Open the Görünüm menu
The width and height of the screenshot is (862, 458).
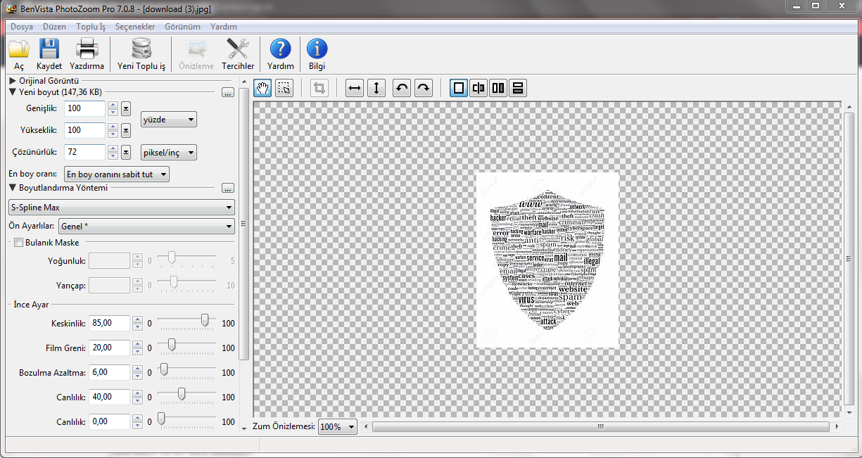[182, 27]
